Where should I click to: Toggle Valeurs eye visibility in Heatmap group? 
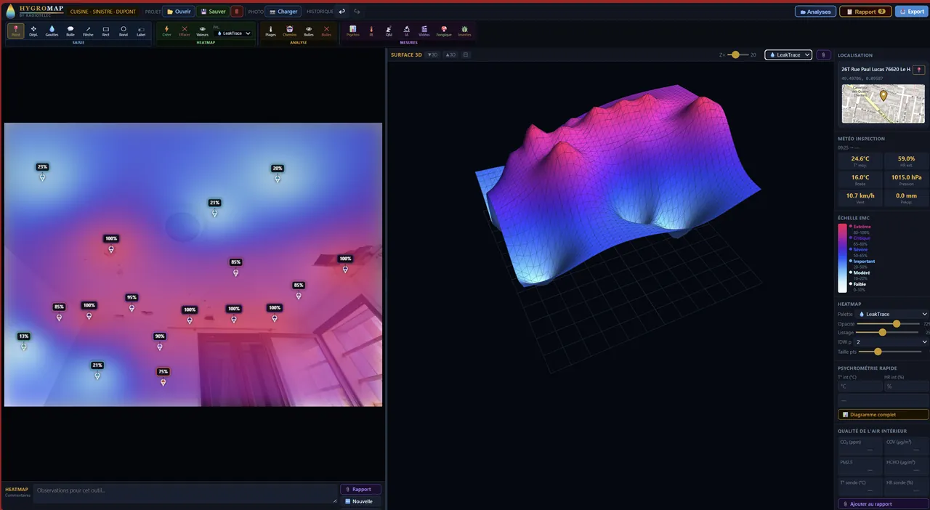tap(203, 31)
